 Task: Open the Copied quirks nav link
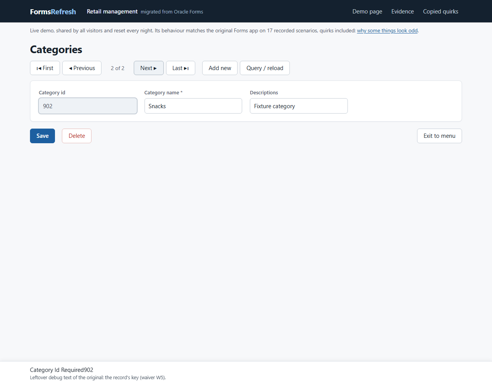click(x=440, y=12)
